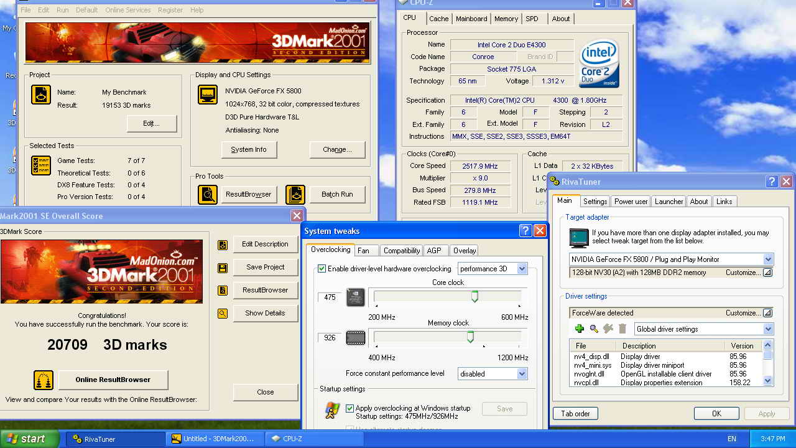Click the monitor icon in Target adapter
Image resolution: width=796 pixels, height=448 pixels.
tap(579, 238)
